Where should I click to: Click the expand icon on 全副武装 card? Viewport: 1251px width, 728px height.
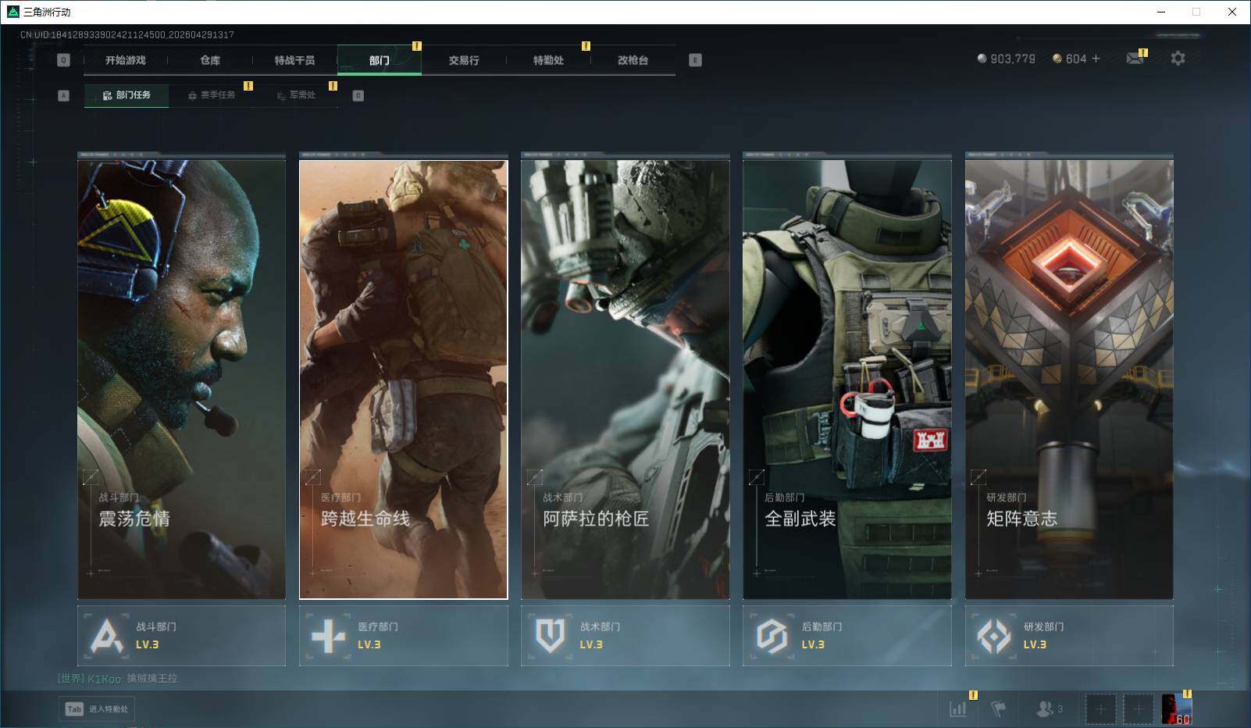[756, 476]
